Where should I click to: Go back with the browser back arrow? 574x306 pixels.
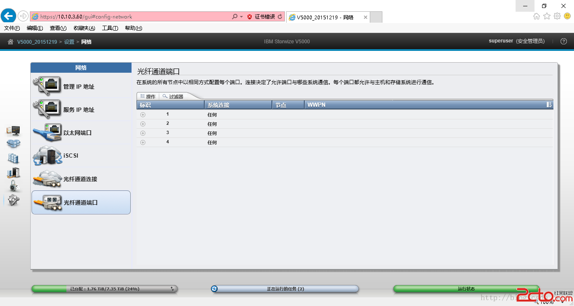click(x=8, y=16)
